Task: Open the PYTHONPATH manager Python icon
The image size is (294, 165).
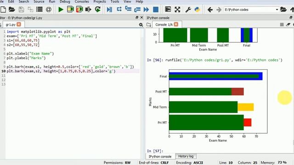Action: [197, 9]
